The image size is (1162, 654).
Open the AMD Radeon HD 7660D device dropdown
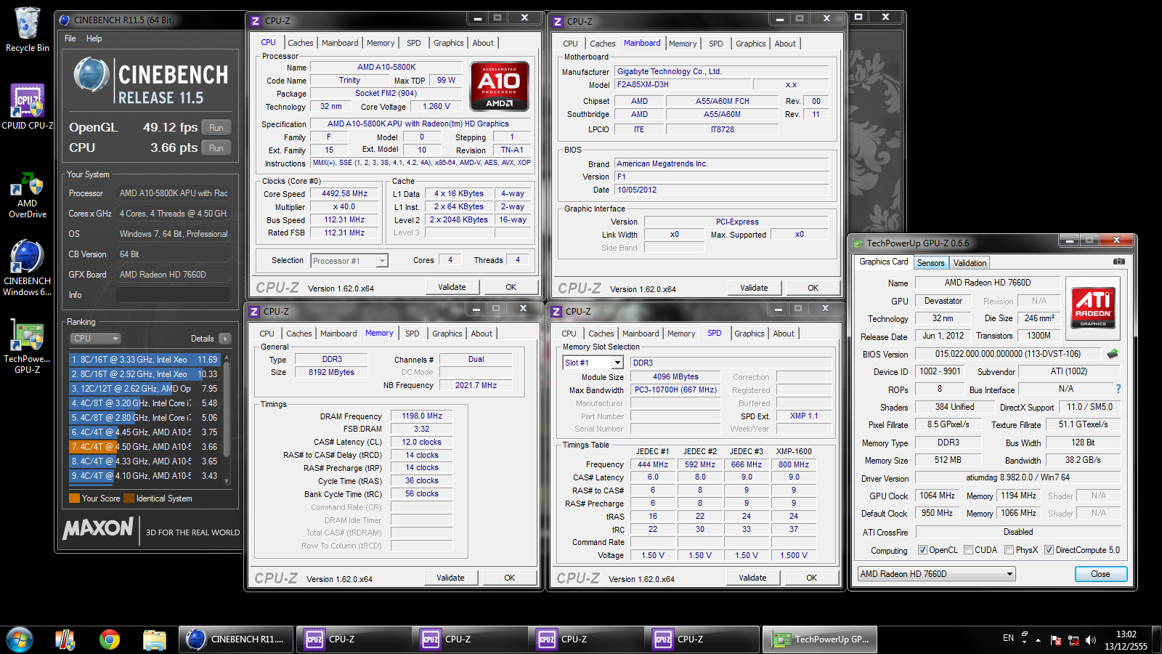pos(936,574)
